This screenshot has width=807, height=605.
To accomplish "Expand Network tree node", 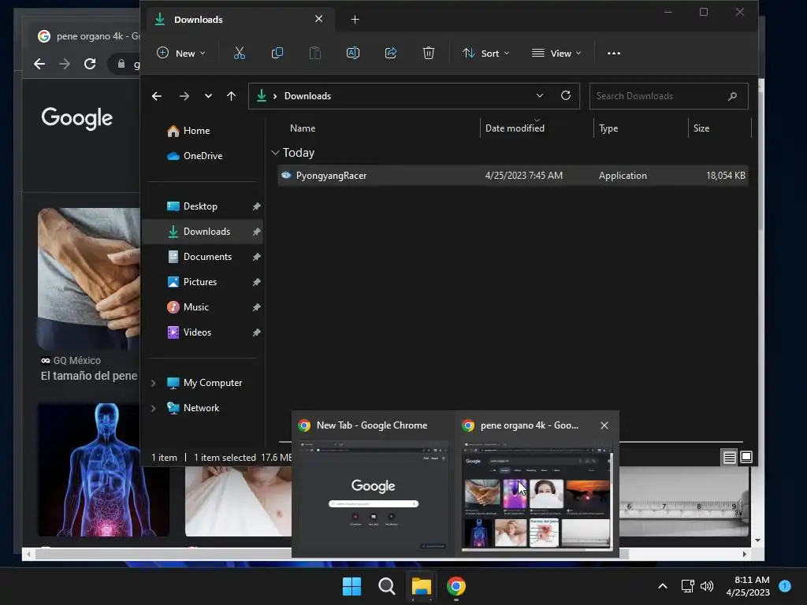I will tap(154, 408).
